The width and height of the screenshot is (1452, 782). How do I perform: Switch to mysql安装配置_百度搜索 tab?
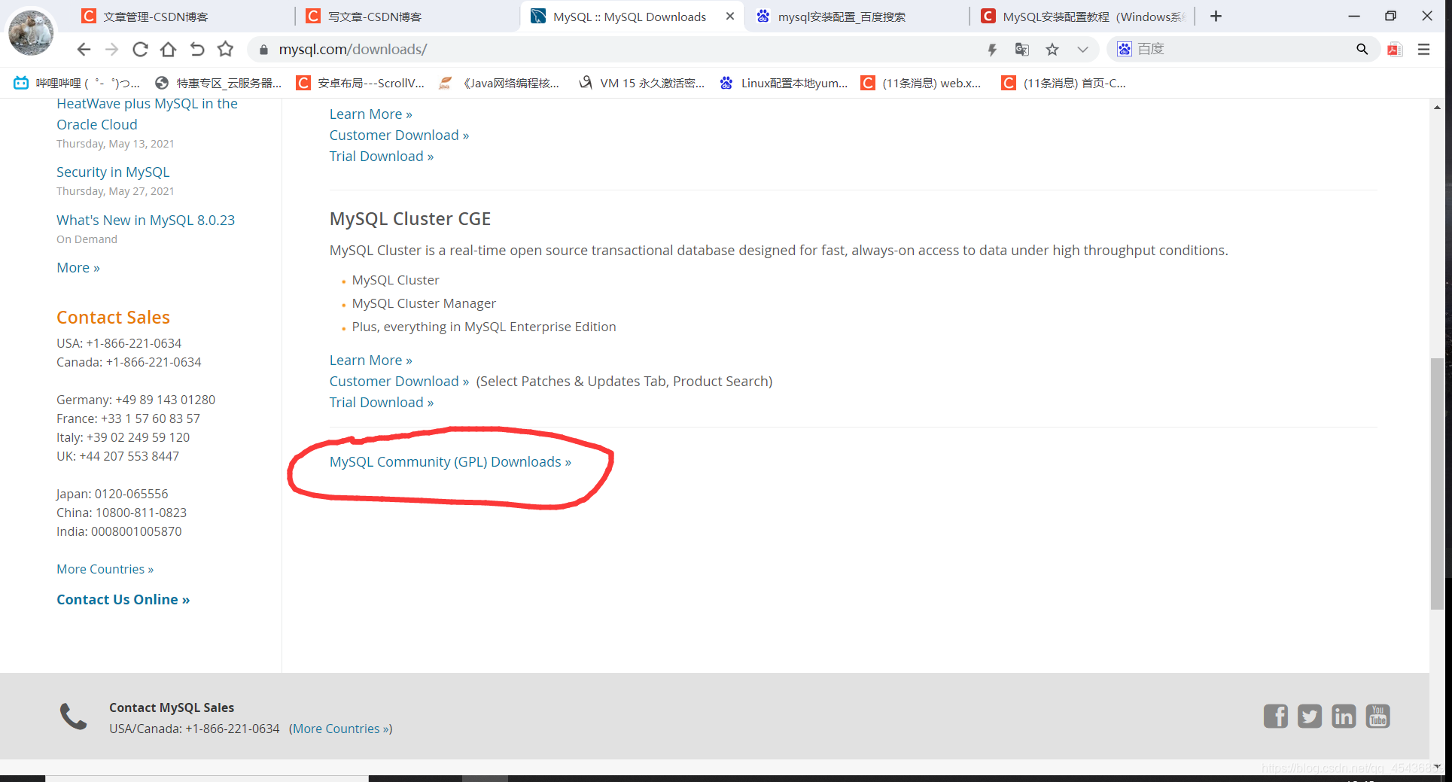[857, 17]
